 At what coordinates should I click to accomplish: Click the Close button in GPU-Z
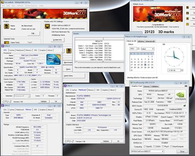pos(182,152)
